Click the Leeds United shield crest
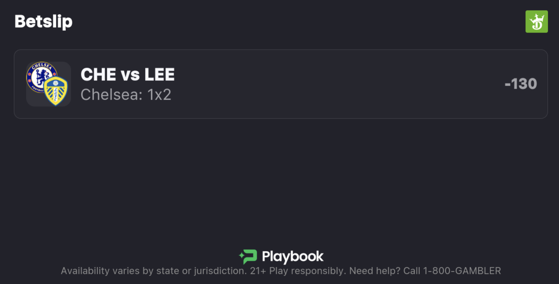The width and height of the screenshot is (559, 284). [x=56, y=91]
